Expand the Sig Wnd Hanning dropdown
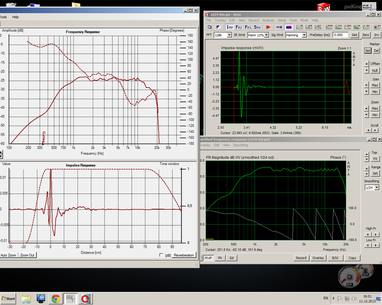The height and width of the screenshot is (305, 382). point(304,35)
